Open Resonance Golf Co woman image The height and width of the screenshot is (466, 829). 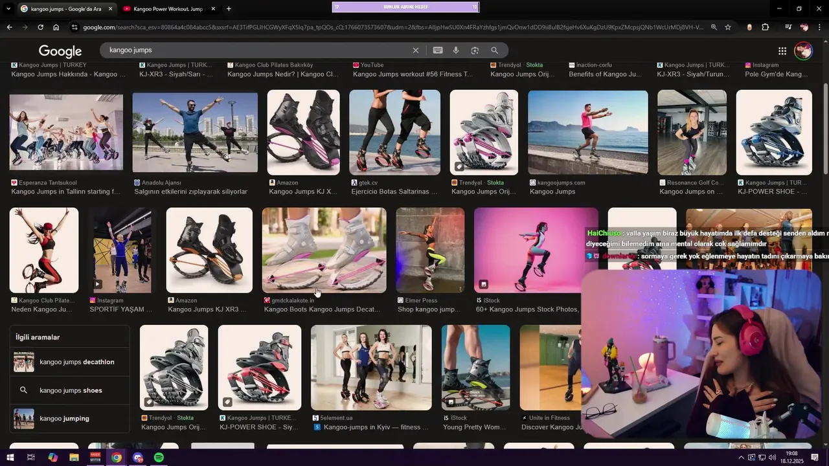coord(692,132)
